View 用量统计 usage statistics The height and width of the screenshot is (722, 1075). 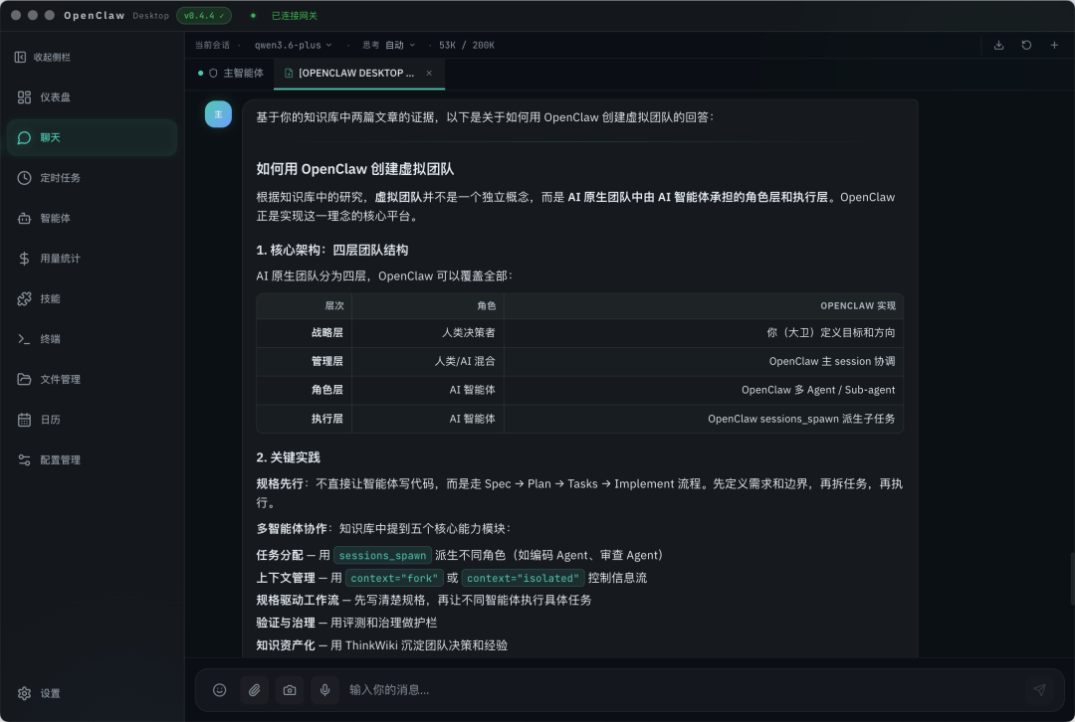(92, 259)
